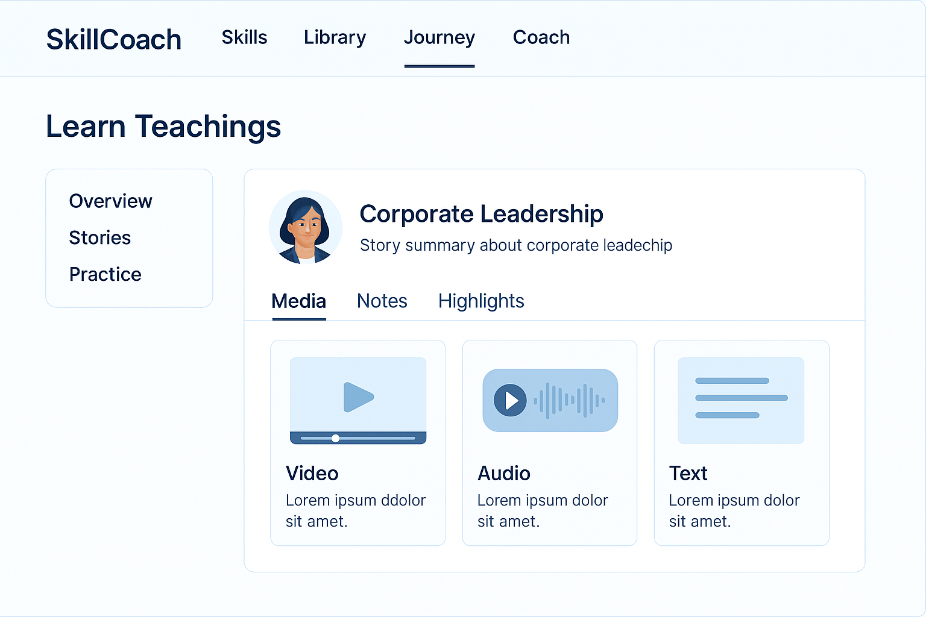Image resolution: width=926 pixels, height=617 pixels.
Task: Click the Audio card
Action: pos(549,442)
